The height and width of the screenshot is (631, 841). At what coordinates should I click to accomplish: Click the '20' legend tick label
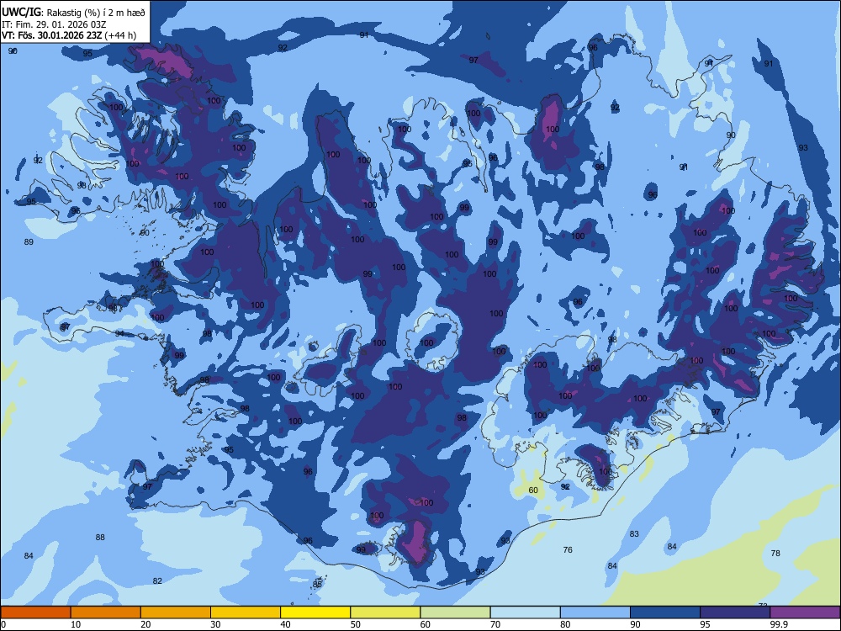coord(145,624)
